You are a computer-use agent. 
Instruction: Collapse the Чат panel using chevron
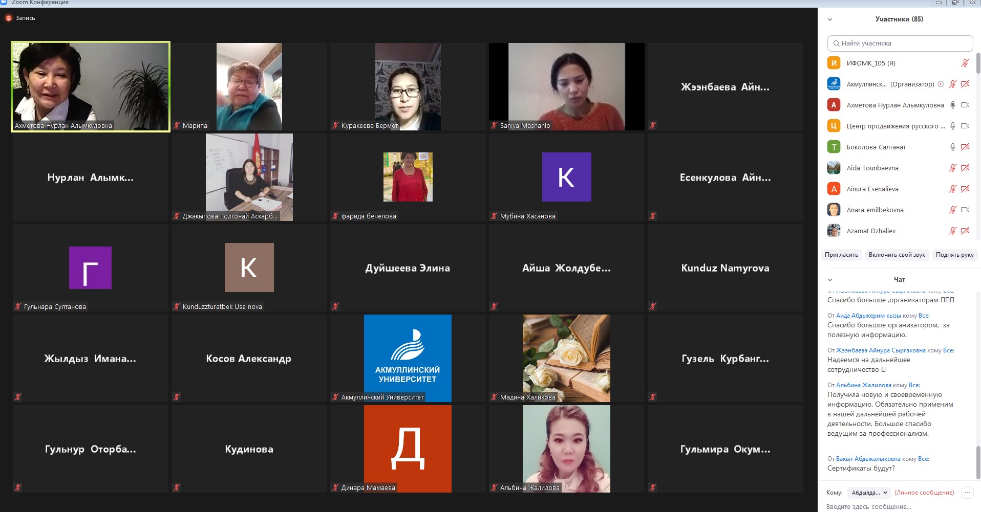[x=830, y=280]
